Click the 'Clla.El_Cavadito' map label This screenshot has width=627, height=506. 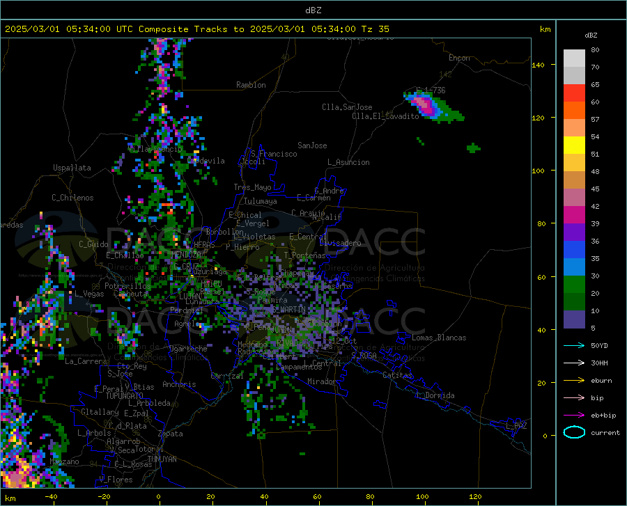tap(385, 116)
